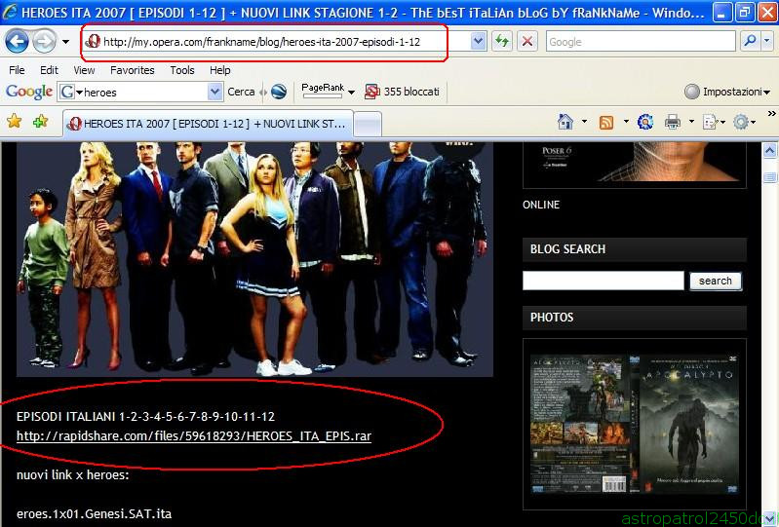The image size is (779, 527).
Task: Open the Favorites menu
Action: [133, 70]
